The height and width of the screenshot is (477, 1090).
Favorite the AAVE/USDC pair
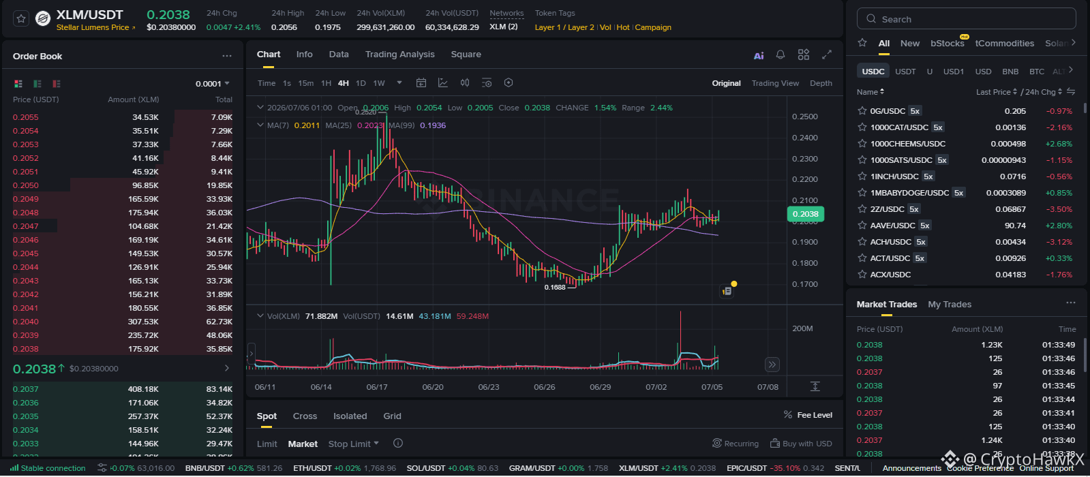coord(862,225)
